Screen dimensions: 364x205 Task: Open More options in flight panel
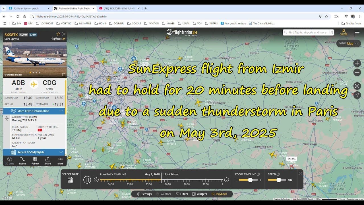[60, 161]
